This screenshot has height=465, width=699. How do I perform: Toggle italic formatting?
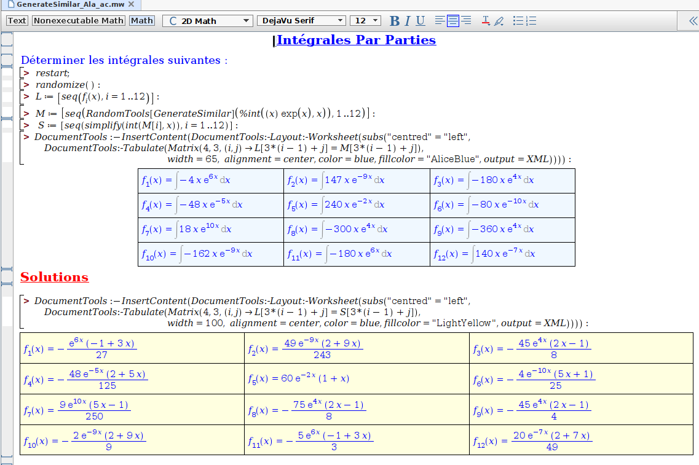click(x=408, y=21)
